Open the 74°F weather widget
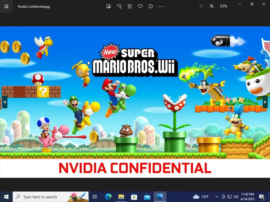Image resolution: width=270 pixels, height=202 pixels. [x=201, y=197]
